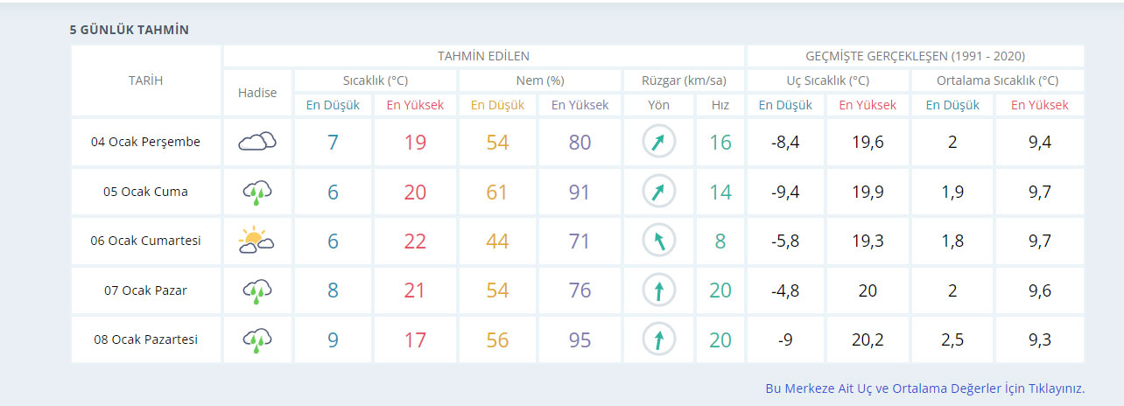
Task: Click the '08 Ocak Pazartesi' date cell
Action: (145, 339)
